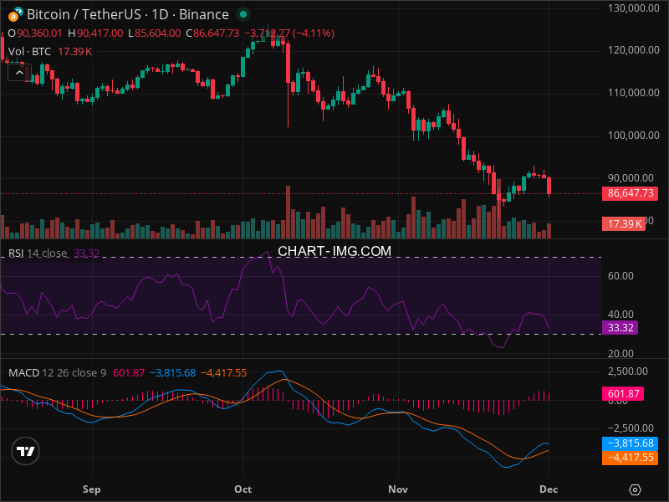Click the Nov label on time axis
This screenshot has width=669, height=502.
398,488
